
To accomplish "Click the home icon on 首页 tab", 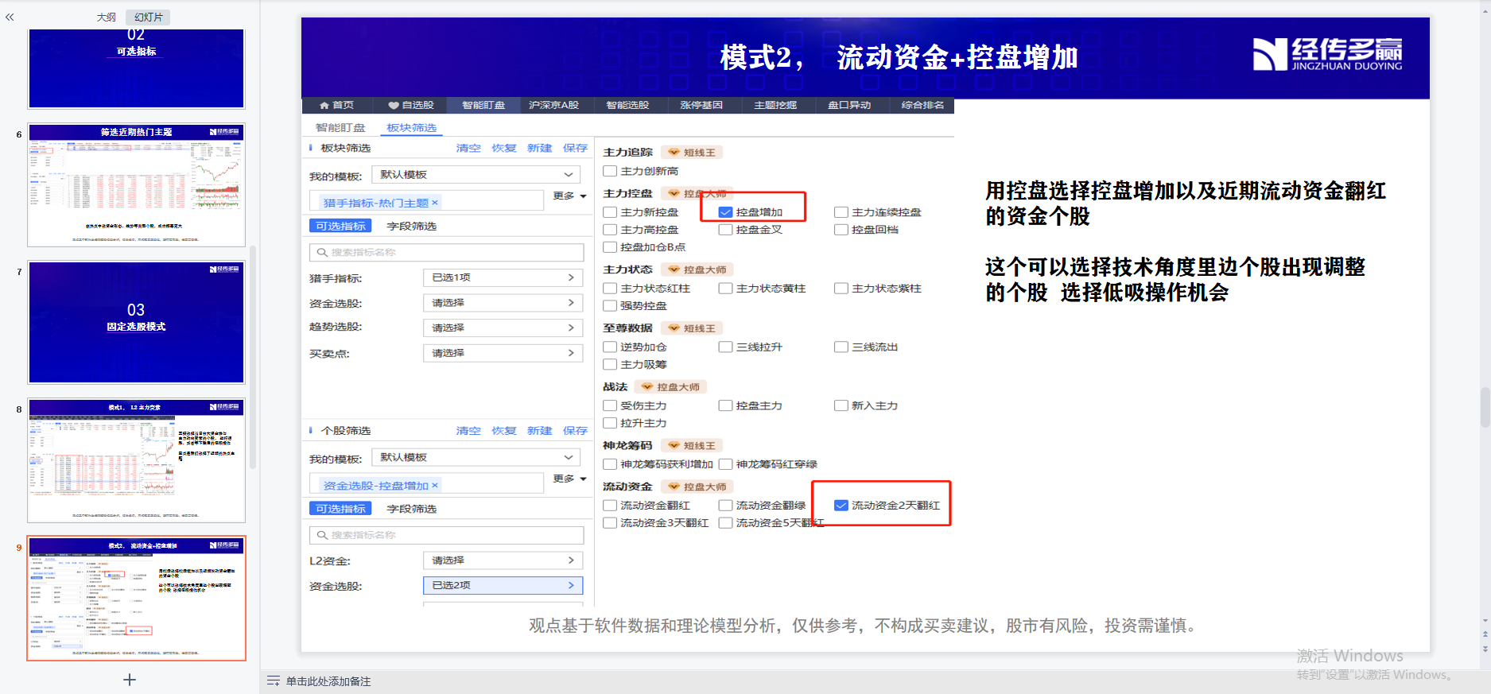I will click(324, 105).
